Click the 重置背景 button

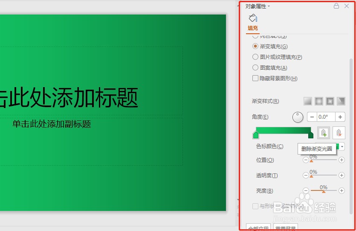click(285, 227)
